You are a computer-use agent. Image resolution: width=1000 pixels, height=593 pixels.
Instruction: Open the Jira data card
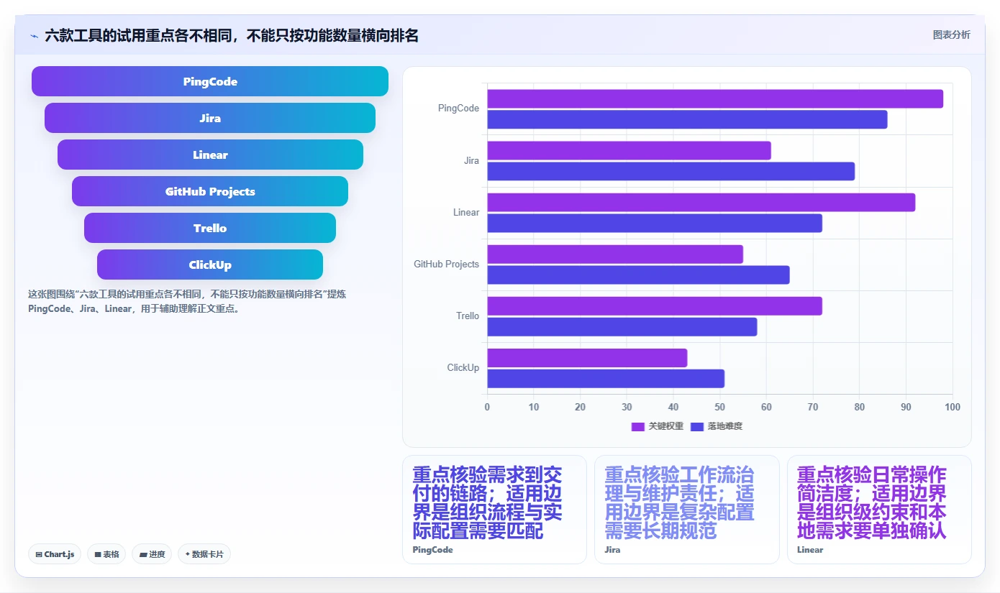(x=687, y=510)
